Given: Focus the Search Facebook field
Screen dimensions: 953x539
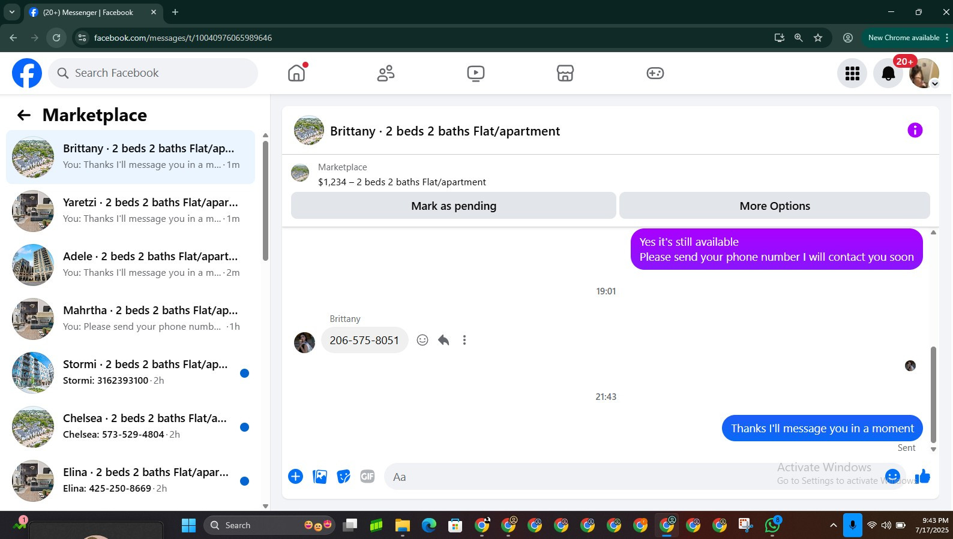Looking at the screenshot, I should click(153, 73).
